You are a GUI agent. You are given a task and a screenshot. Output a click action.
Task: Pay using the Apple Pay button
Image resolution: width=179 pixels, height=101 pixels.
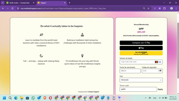tap(141, 48)
